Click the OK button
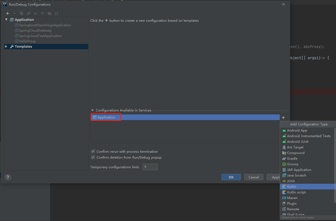Viewport: 336px width, 221px height. pos(231,177)
